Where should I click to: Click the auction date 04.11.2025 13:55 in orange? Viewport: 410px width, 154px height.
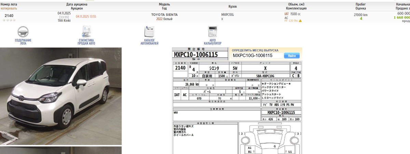(86, 16)
